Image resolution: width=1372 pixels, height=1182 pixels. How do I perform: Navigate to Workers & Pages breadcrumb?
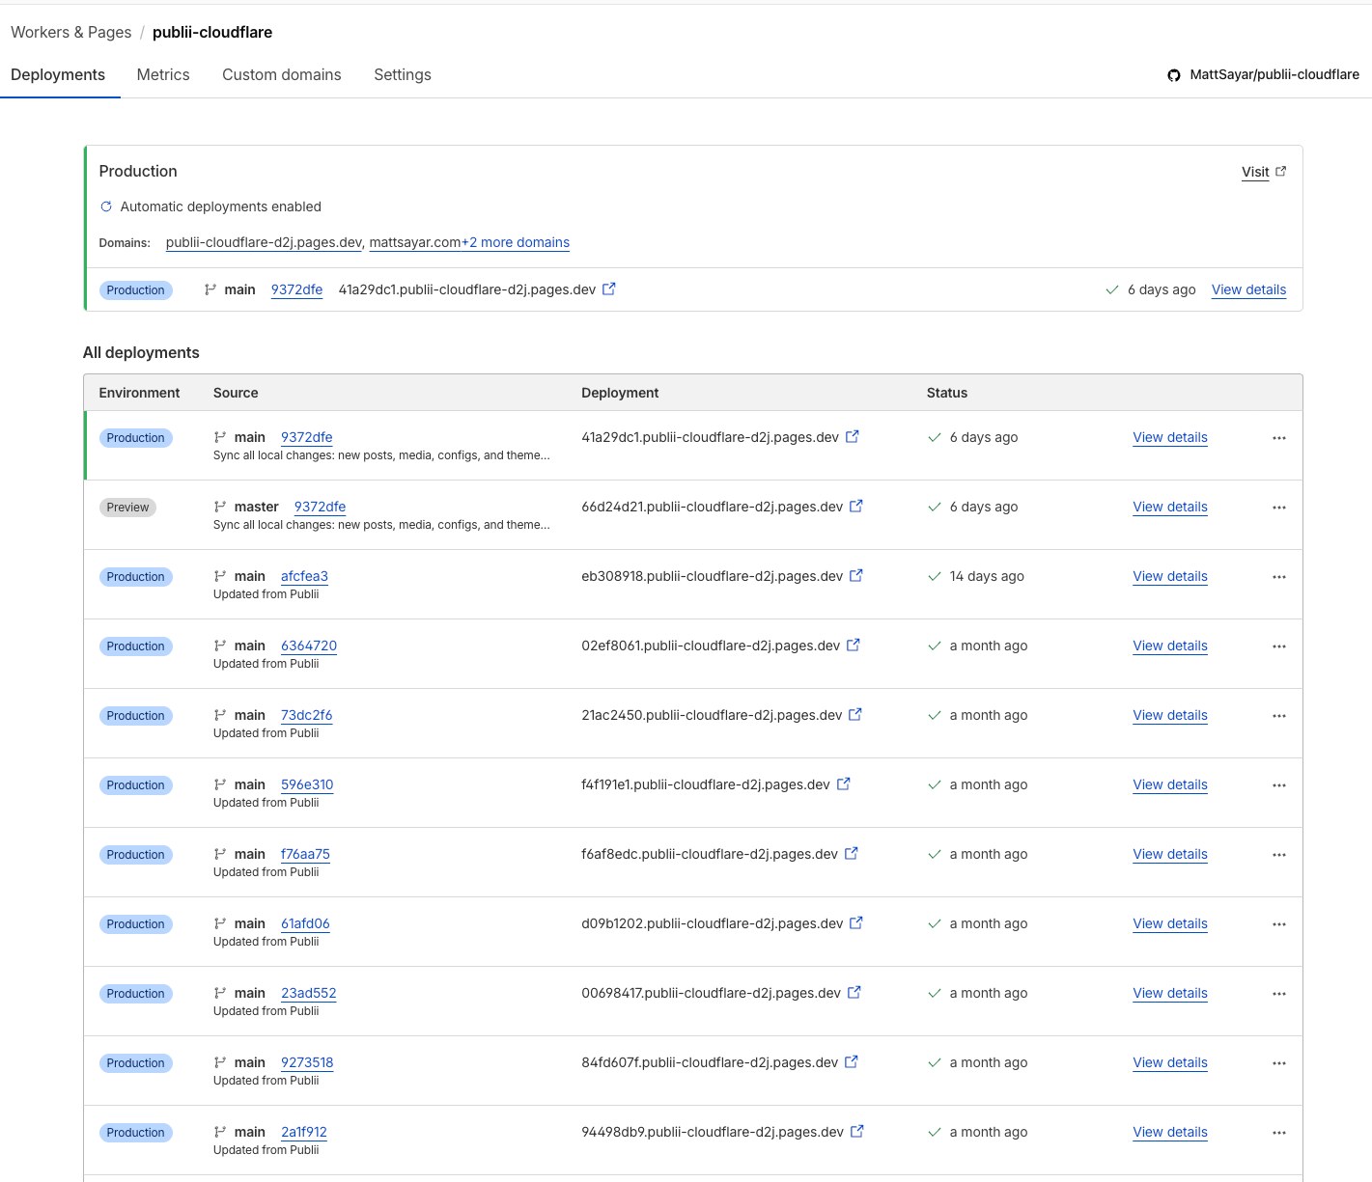pyautogui.click(x=70, y=33)
